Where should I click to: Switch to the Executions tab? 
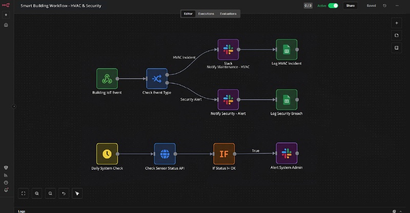[206, 14]
